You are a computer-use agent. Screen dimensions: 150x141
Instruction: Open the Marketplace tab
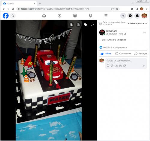[75, 16]
